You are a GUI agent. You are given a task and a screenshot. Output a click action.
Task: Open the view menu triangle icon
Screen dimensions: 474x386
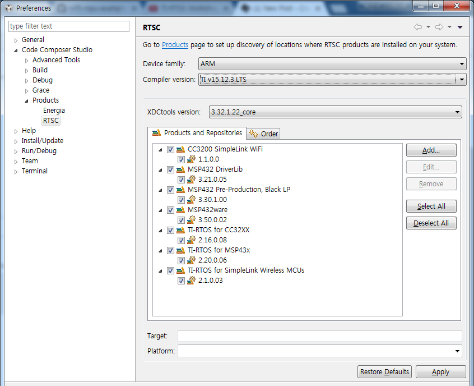pyautogui.click(x=460, y=27)
